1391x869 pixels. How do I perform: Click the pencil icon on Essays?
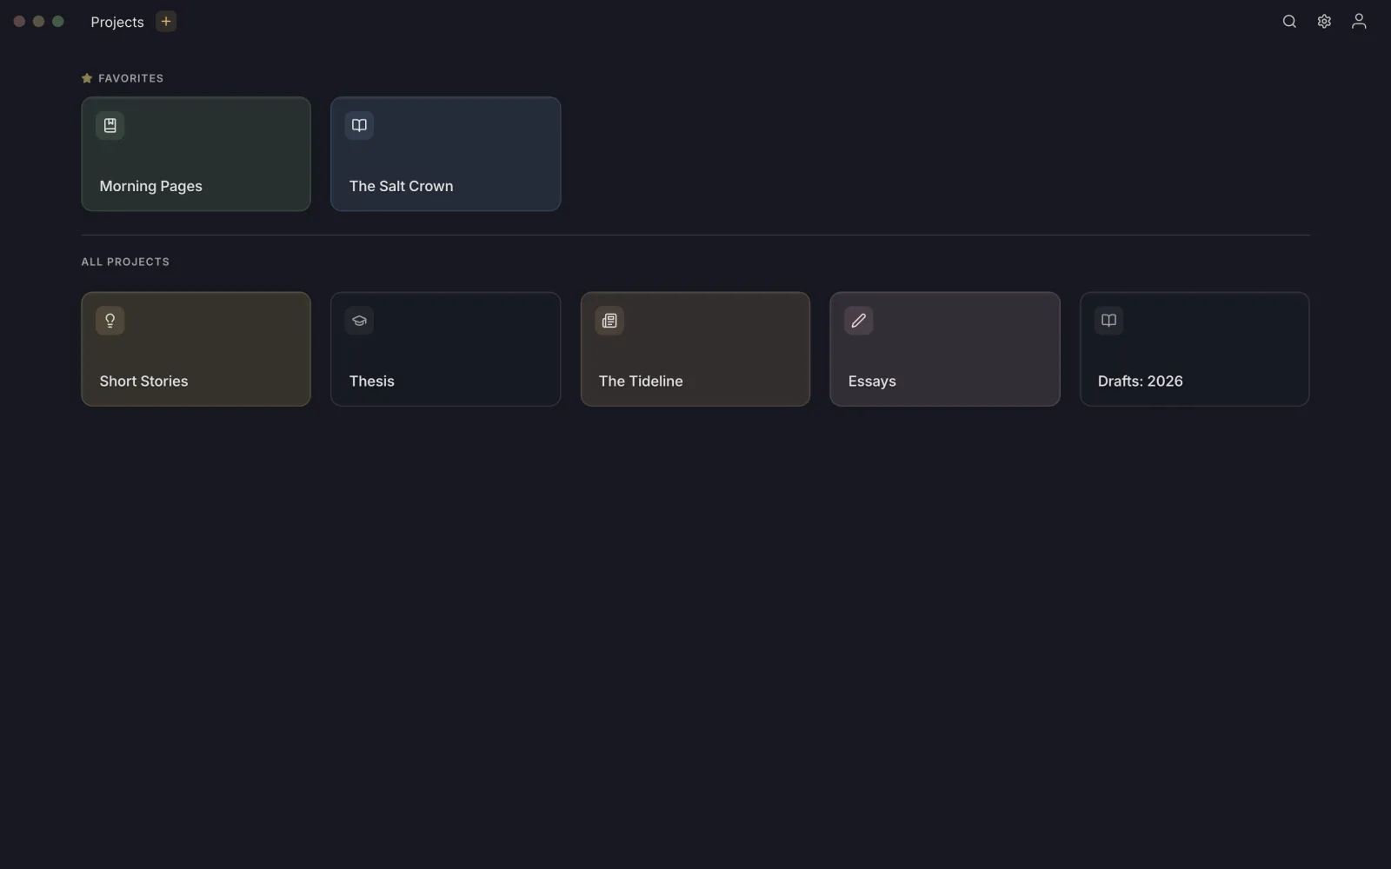(x=859, y=321)
